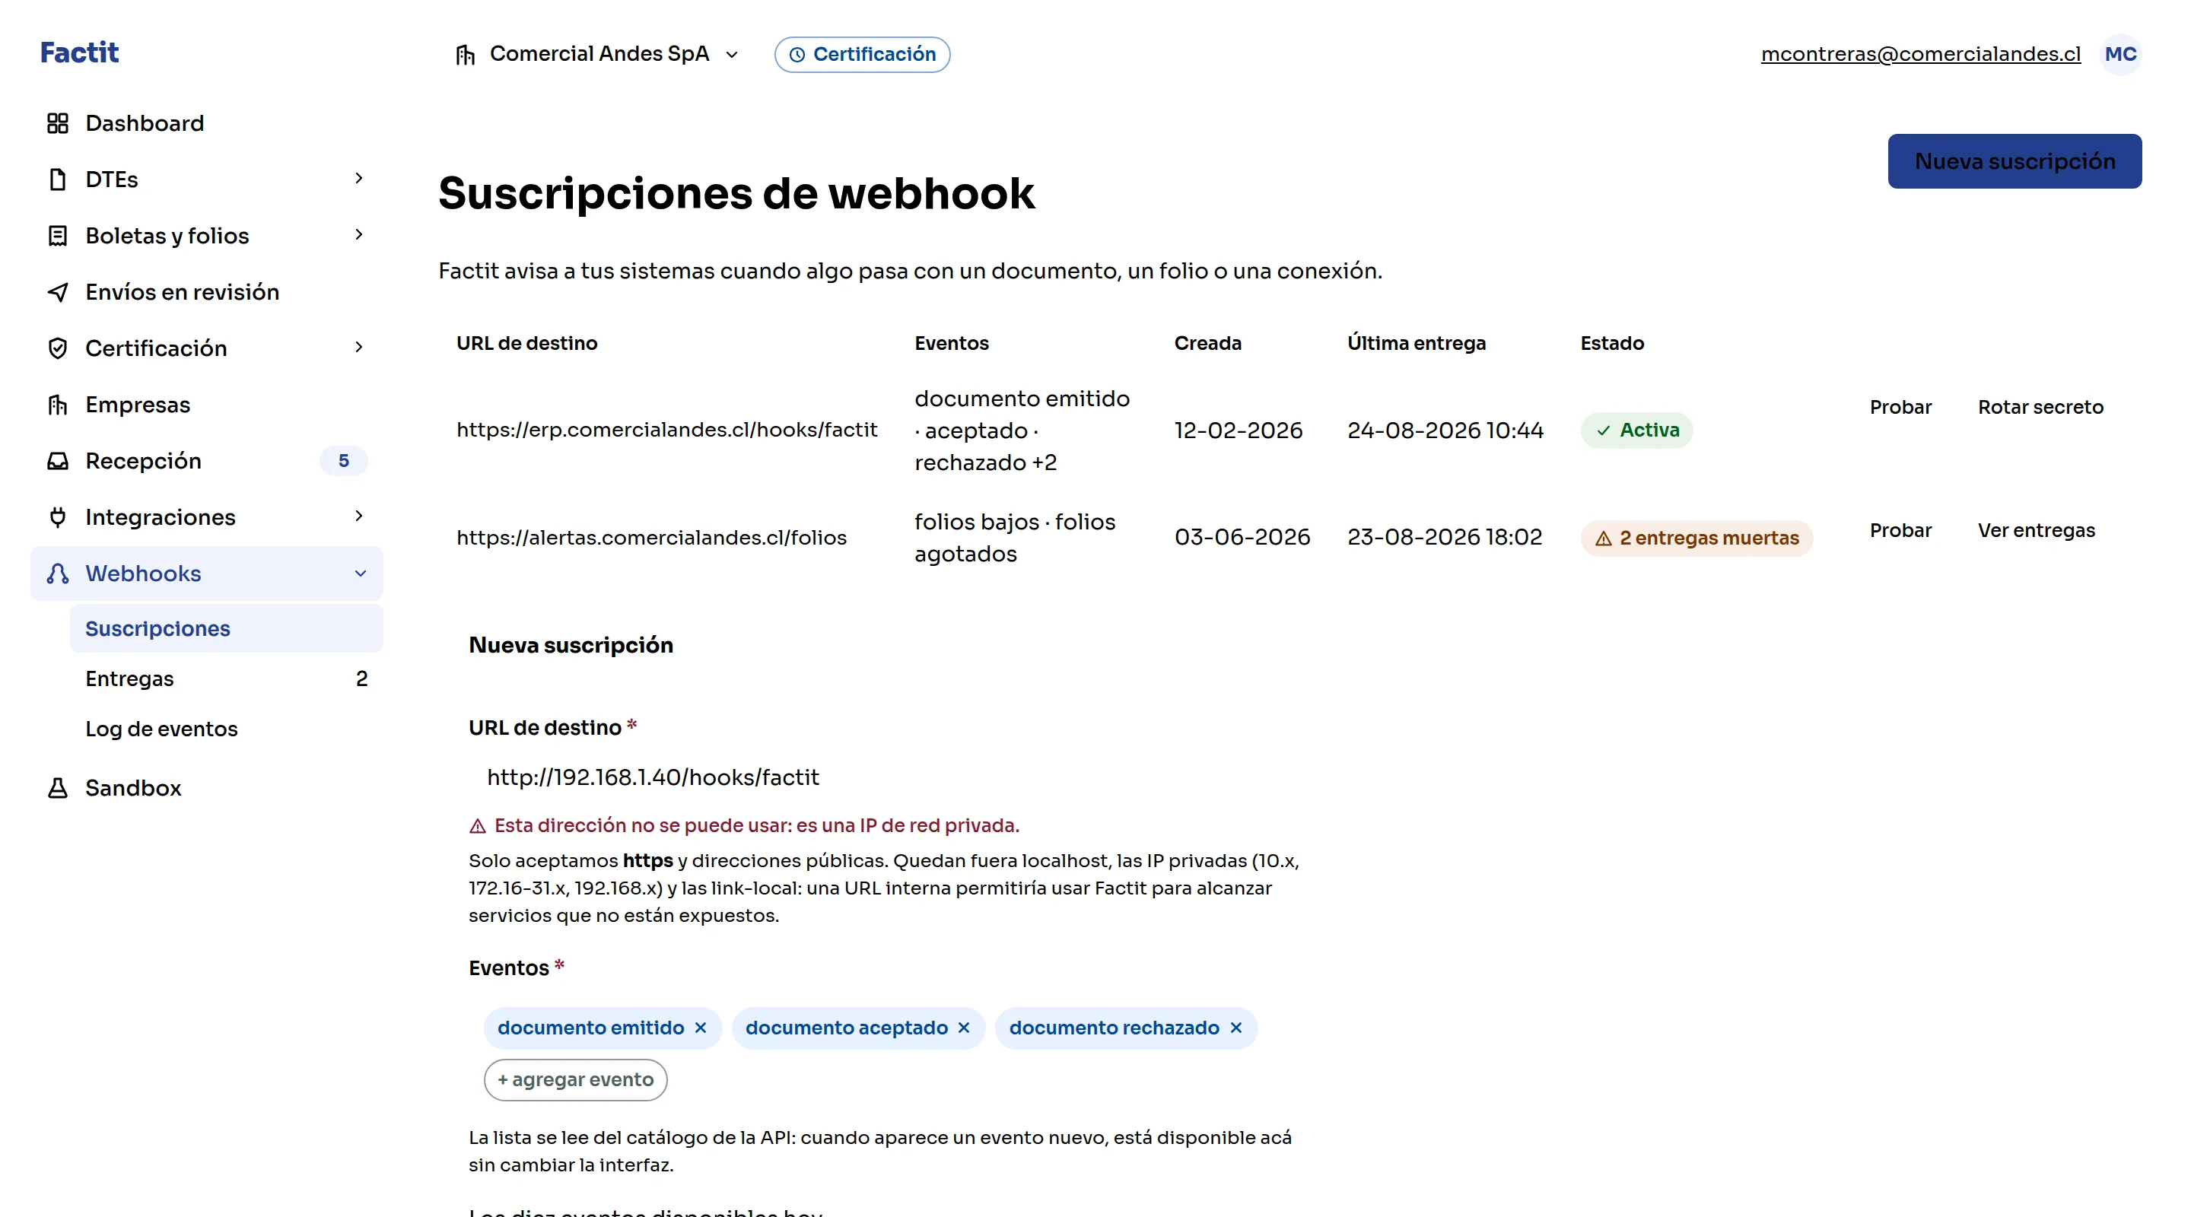Remove the documento emitido event chip

700,1028
